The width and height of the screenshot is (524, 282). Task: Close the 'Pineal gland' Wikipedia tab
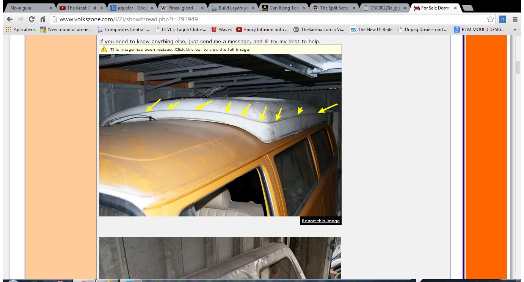[202, 8]
